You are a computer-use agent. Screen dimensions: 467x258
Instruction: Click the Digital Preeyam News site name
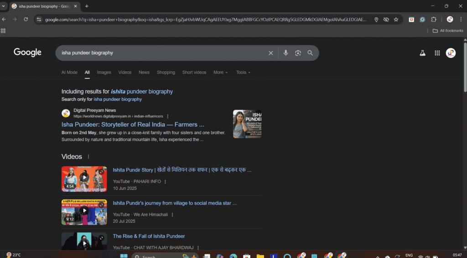[95, 111]
